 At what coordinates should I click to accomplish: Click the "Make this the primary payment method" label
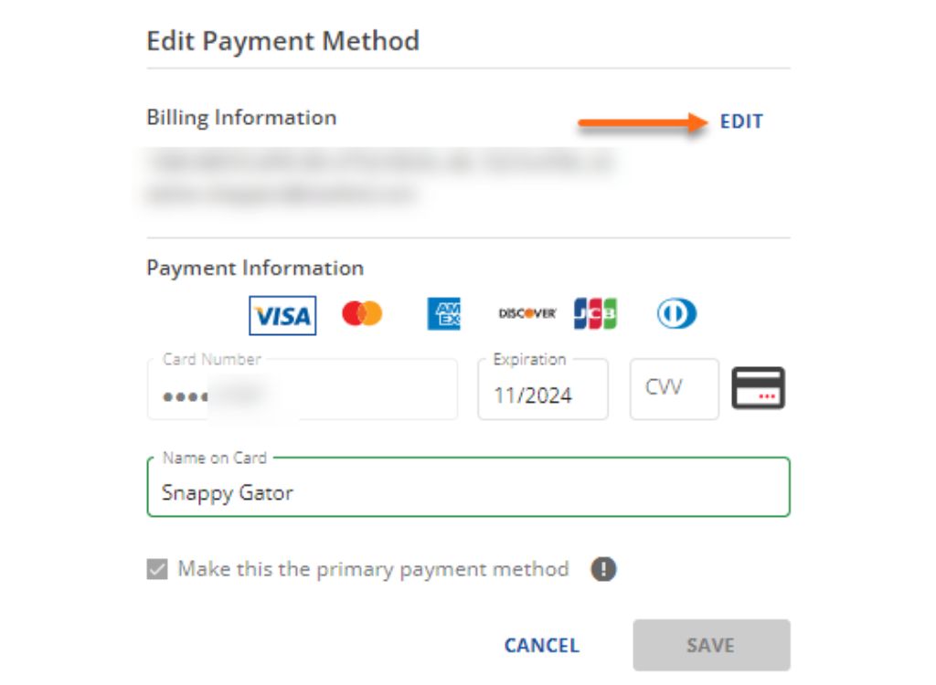[x=373, y=570]
